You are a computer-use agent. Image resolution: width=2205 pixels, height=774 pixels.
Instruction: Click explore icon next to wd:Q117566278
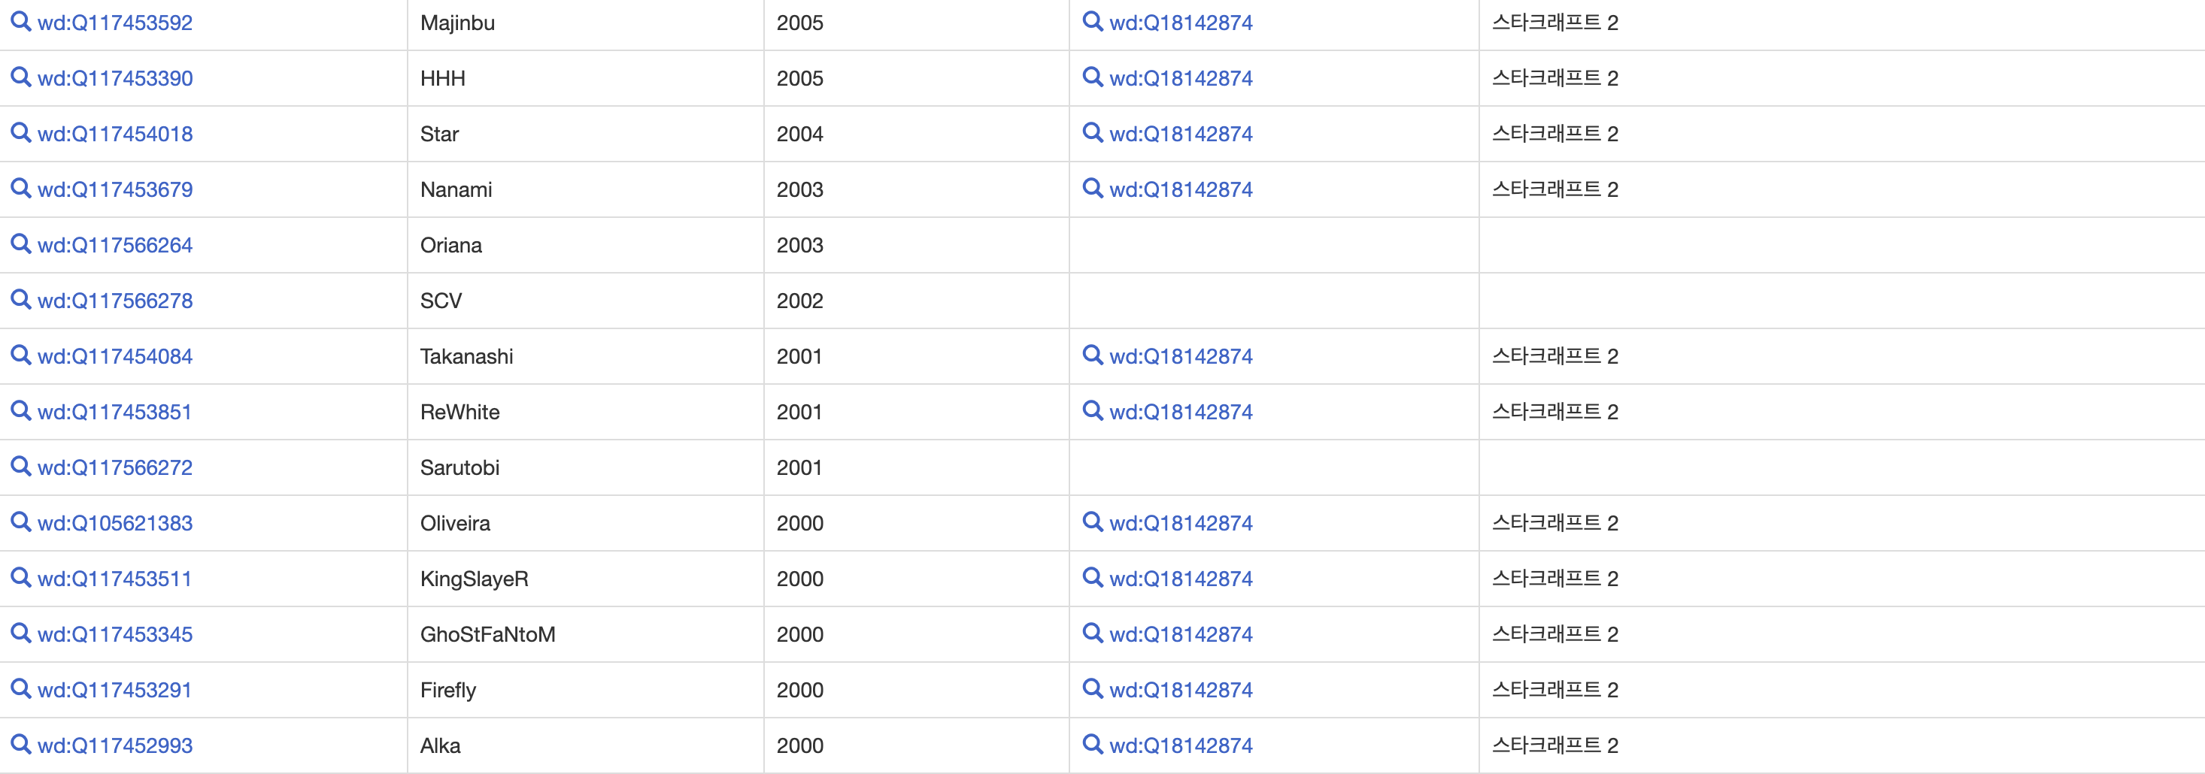(x=20, y=299)
